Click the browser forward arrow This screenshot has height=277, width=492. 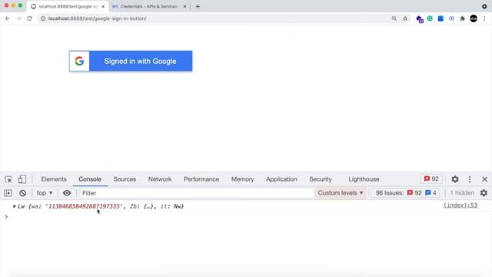[18, 18]
